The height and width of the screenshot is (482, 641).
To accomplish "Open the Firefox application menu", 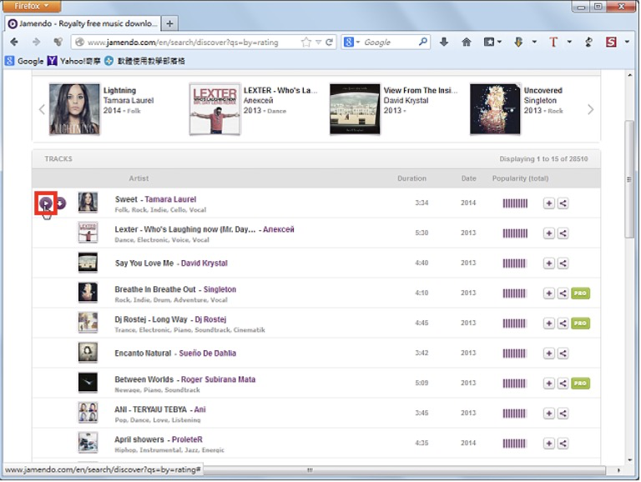I will [32, 6].
